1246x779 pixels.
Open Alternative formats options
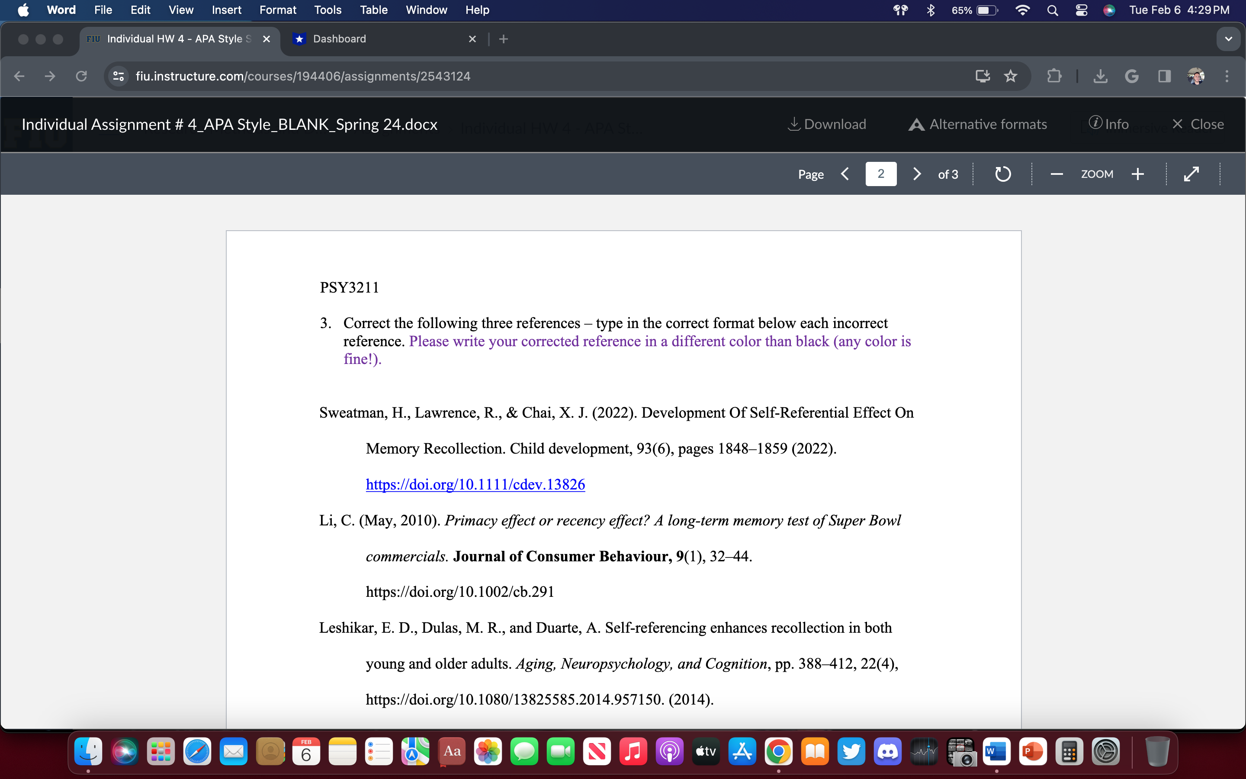point(977,124)
